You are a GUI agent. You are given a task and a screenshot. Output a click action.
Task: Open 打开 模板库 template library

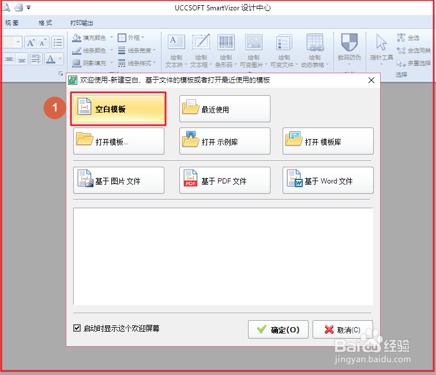(x=328, y=141)
